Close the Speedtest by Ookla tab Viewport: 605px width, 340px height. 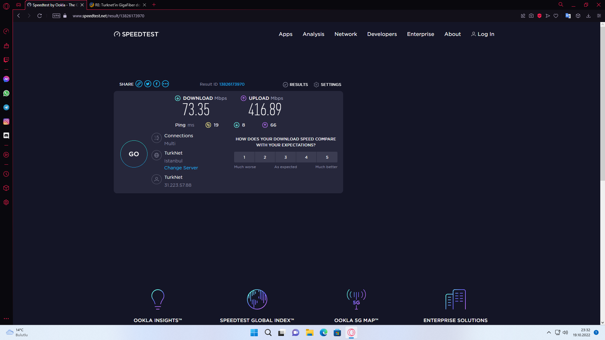tap(82, 5)
